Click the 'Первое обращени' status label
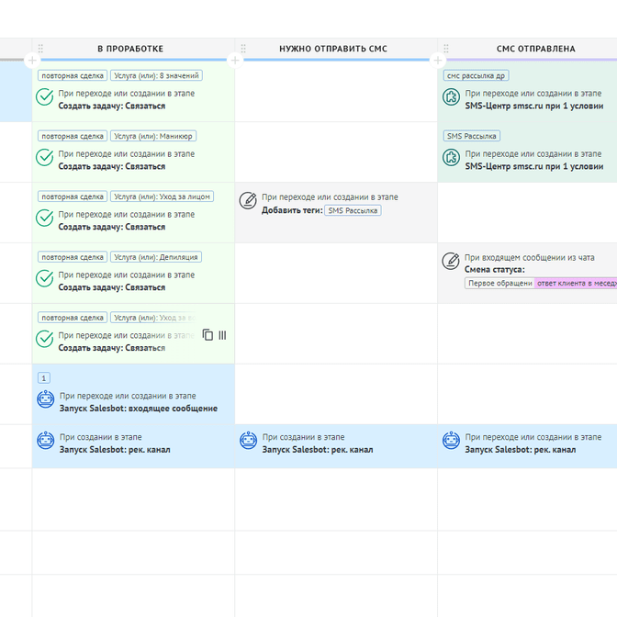The height and width of the screenshot is (617, 617). click(499, 284)
